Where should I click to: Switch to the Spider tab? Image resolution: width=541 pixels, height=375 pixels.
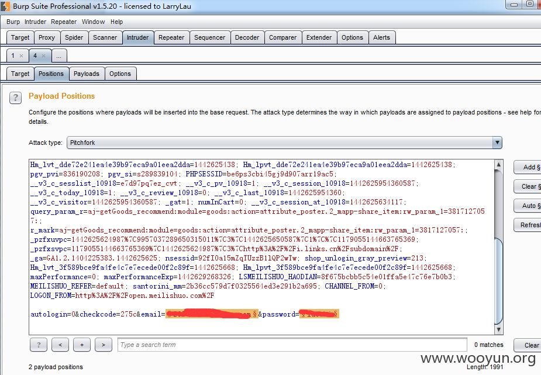pyautogui.click(x=74, y=37)
